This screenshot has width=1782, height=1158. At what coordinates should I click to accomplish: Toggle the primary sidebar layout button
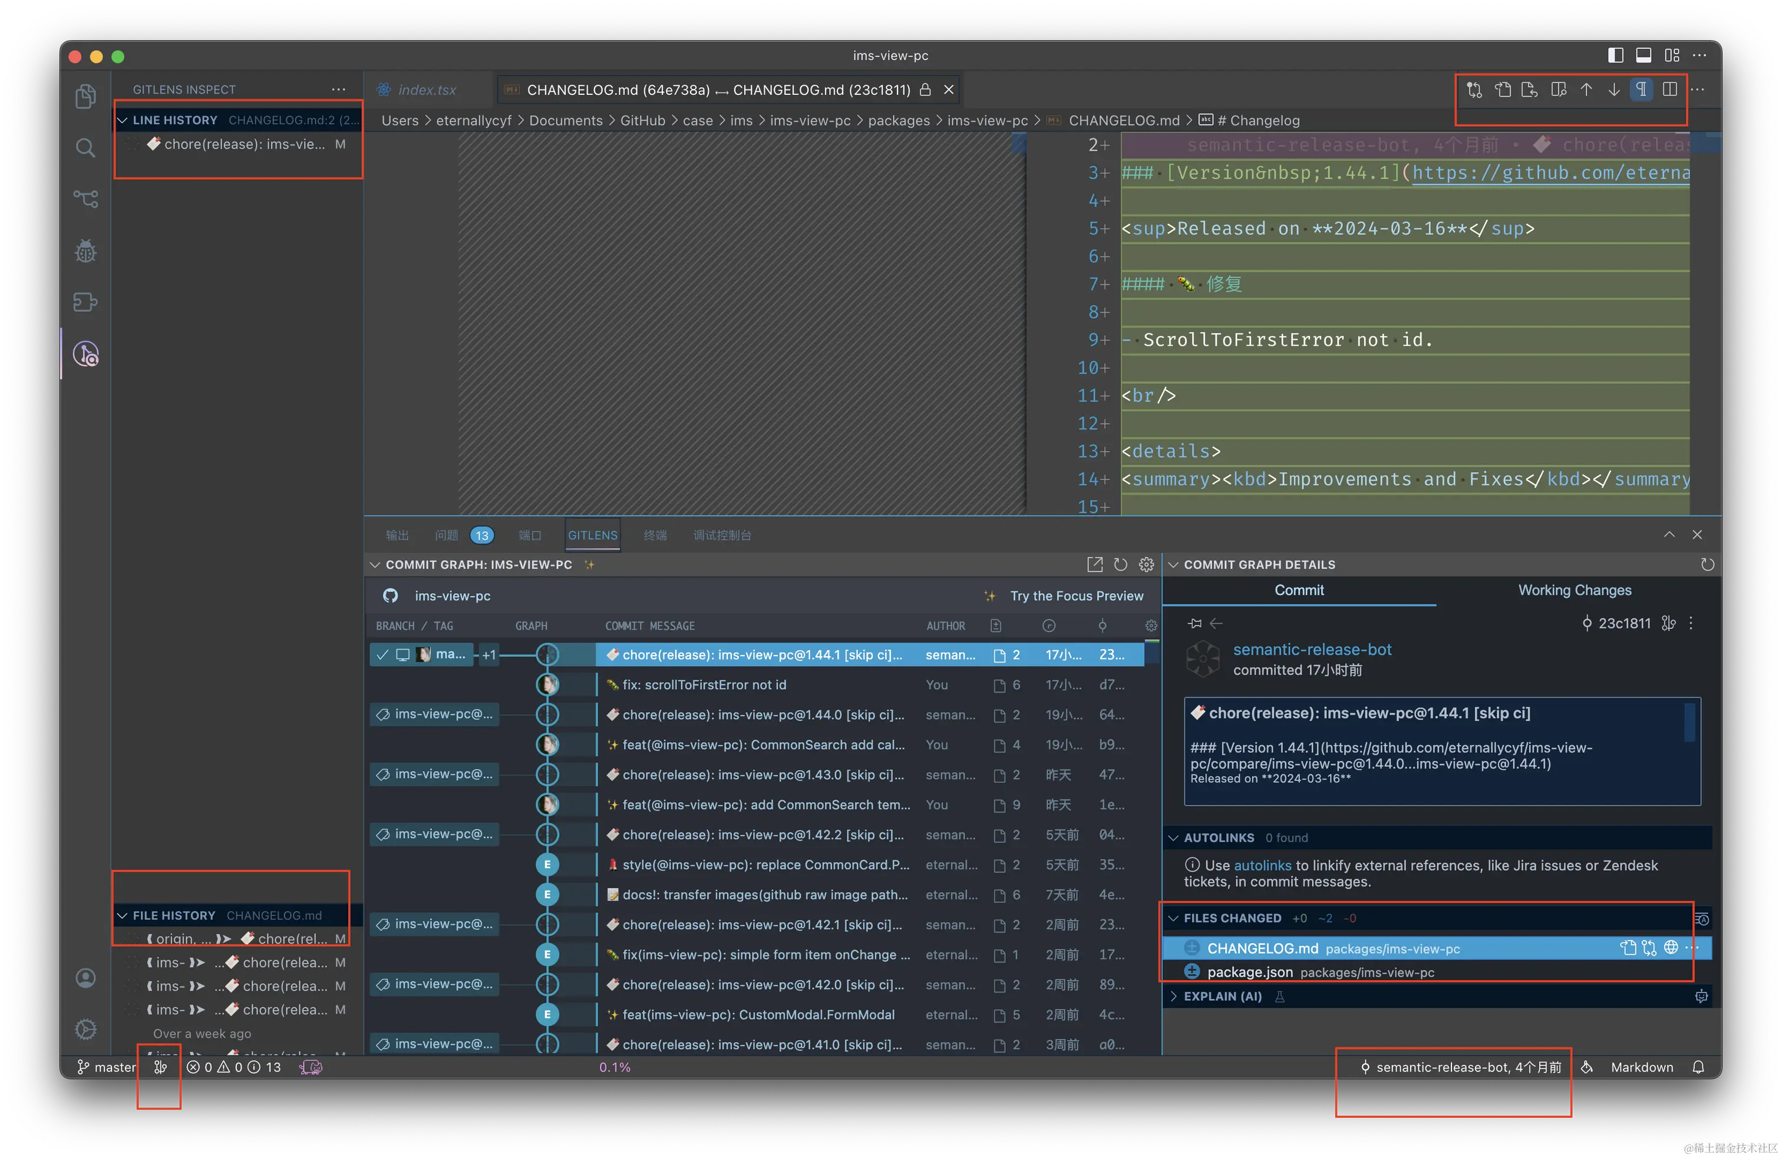coord(1615,55)
